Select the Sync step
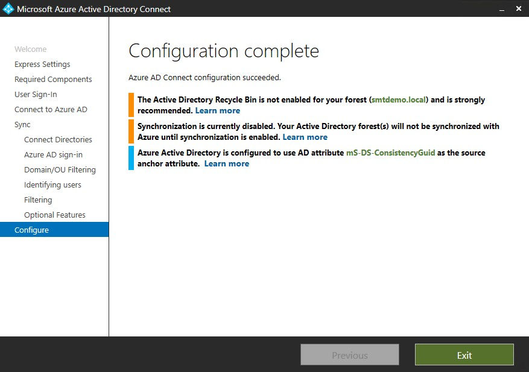 click(22, 125)
